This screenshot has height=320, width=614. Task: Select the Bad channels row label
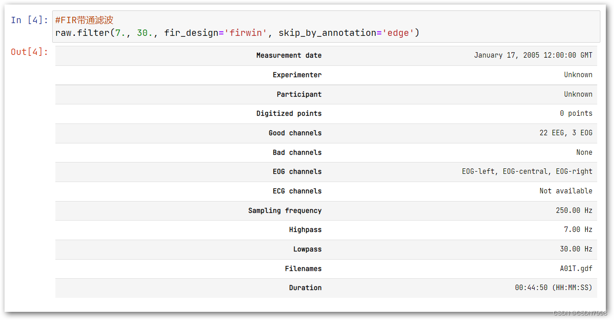pos(297,153)
